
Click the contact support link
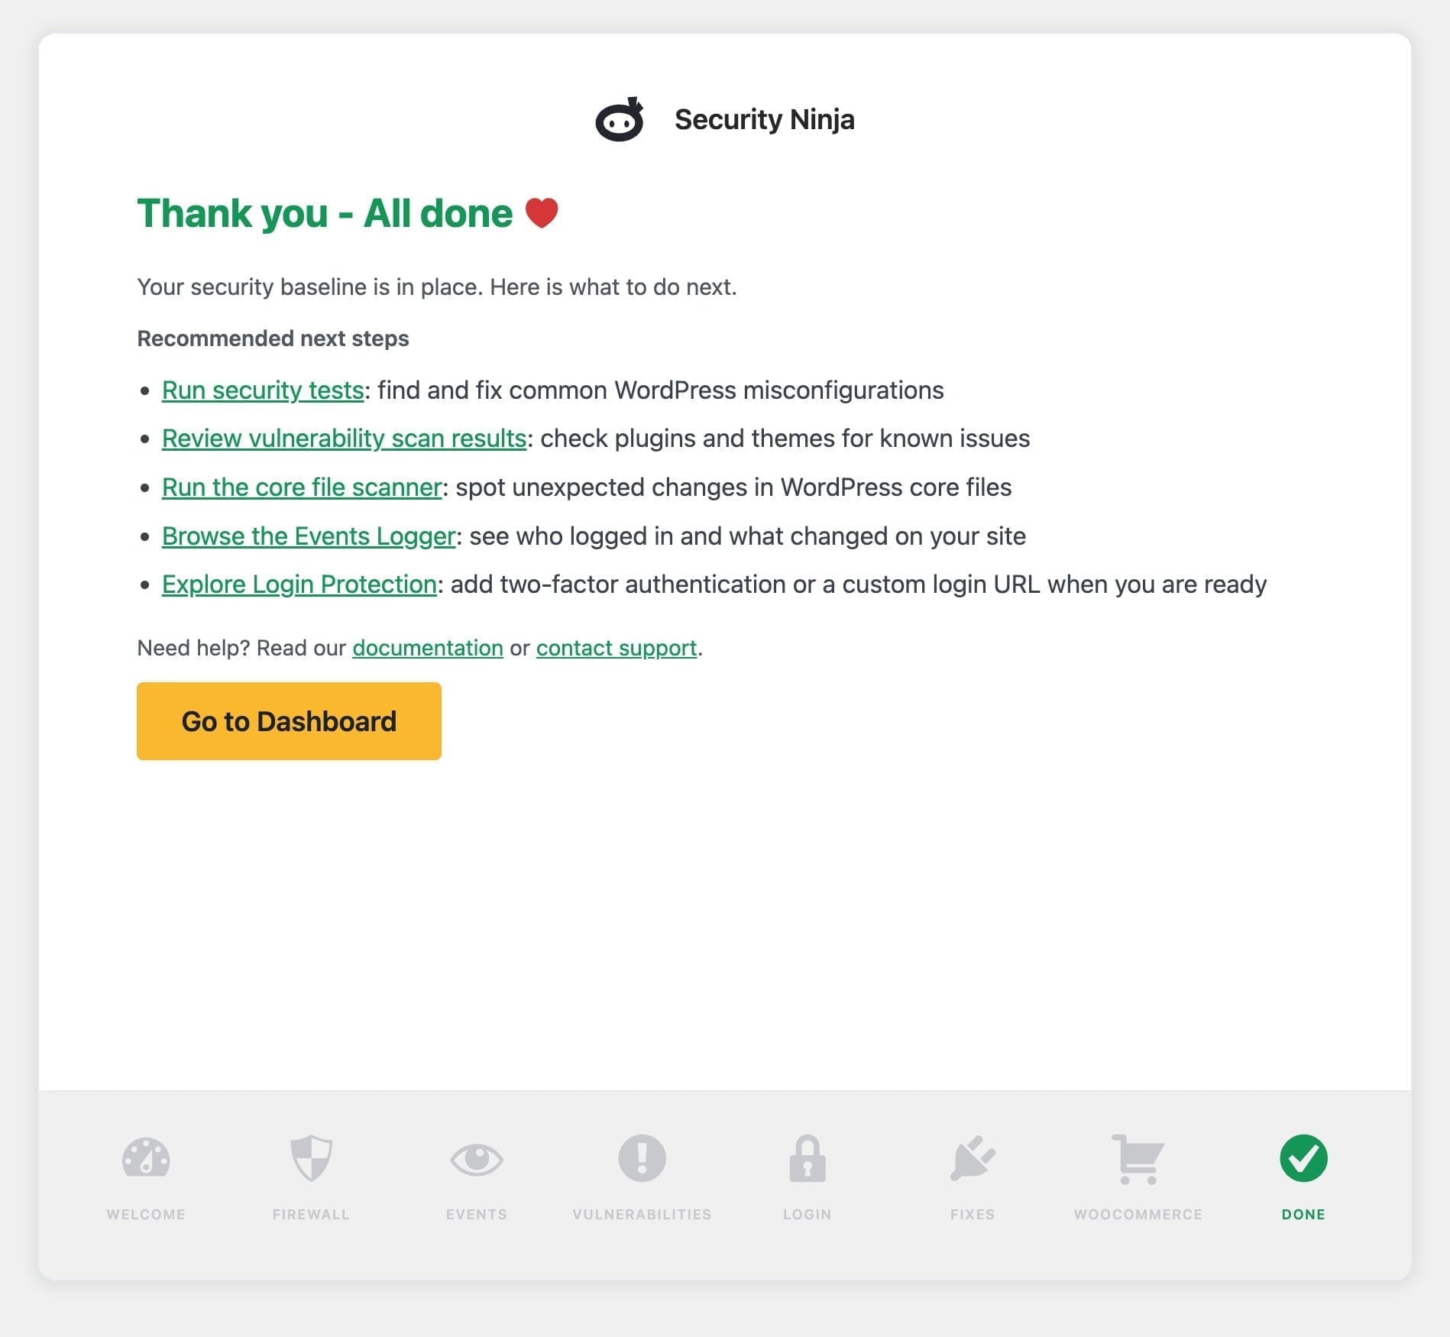click(x=617, y=648)
